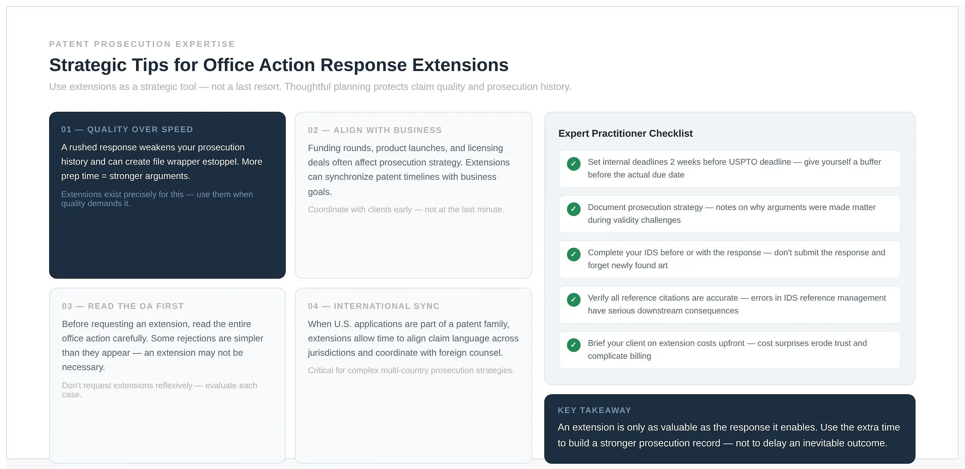
Task: Select checklist item about extension costs upfront
Action: coord(730,350)
